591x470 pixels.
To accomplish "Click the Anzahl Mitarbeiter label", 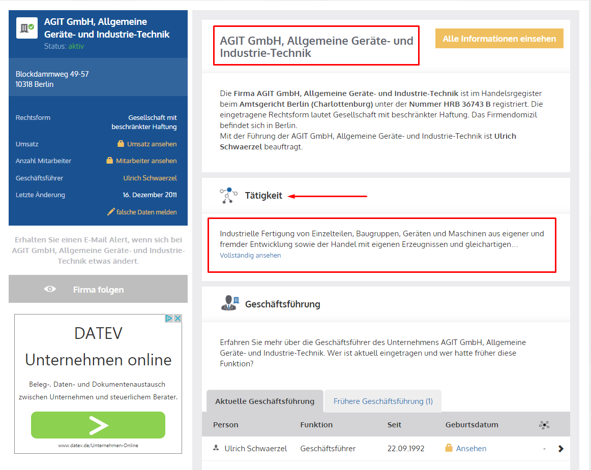I will (43, 161).
